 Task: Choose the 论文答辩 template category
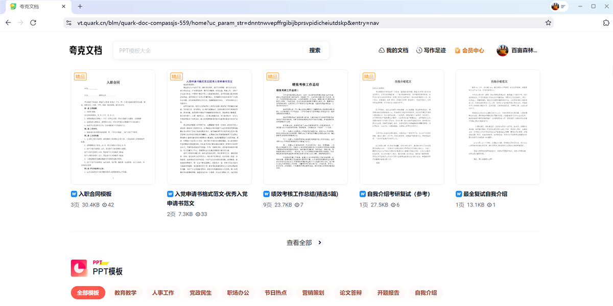(351, 293)
